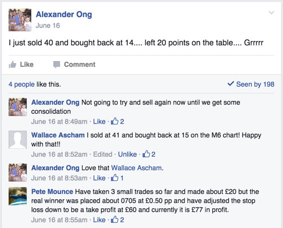
Task: Unlike Wallace Ascham's 8:52am comment
Action: 127,154
